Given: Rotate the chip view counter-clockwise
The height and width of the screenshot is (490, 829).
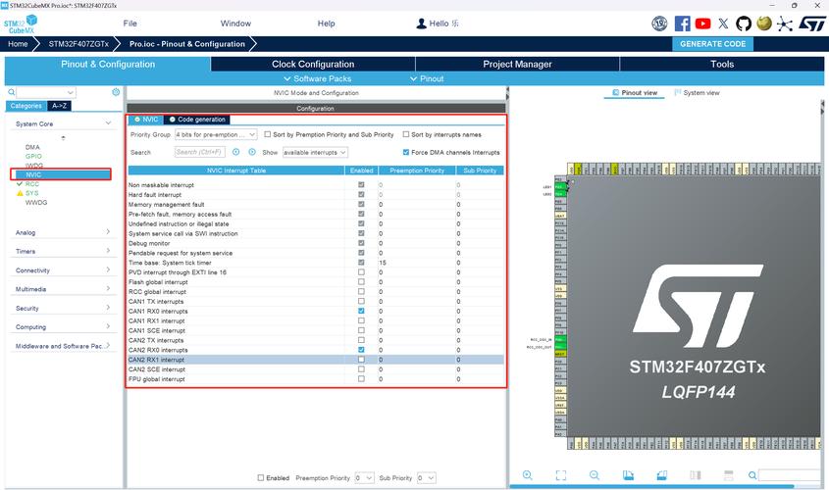Looking at the screenshot, I should pyautogui.click(x=661, y=475).
